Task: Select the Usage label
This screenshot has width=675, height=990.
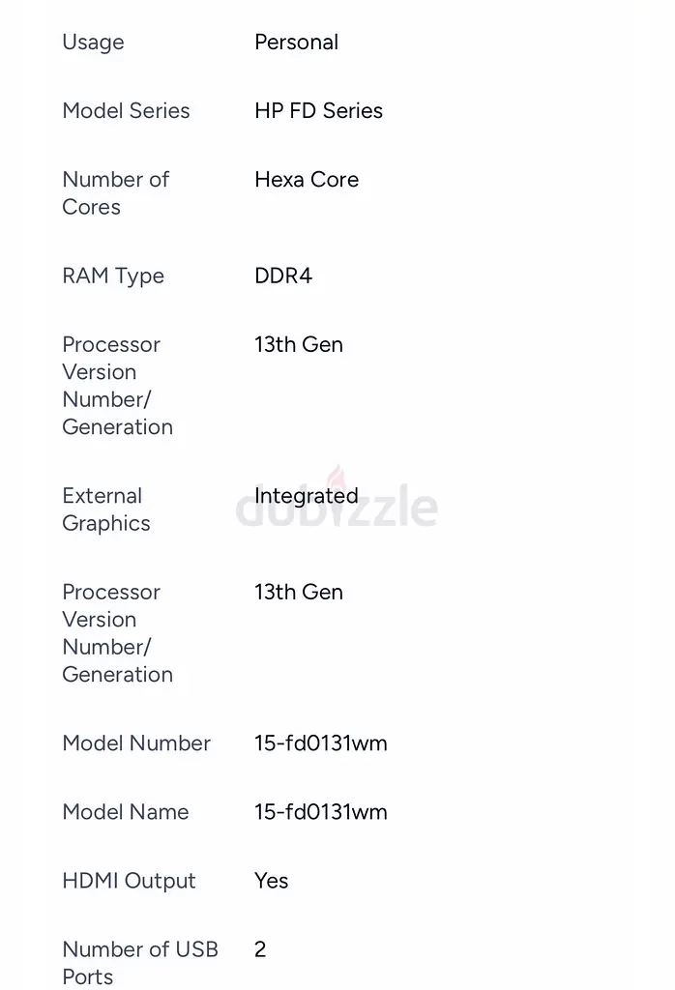Action: pos(94,43)
